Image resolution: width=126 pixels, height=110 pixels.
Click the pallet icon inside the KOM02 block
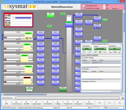click(98, 27)
